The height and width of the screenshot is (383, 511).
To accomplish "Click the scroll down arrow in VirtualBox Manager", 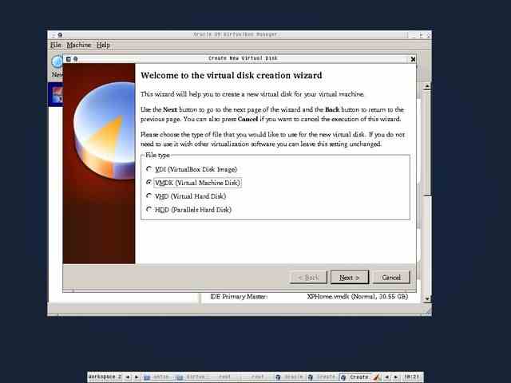I will point(427,298).
